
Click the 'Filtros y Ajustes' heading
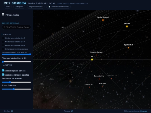pos(12,15)
